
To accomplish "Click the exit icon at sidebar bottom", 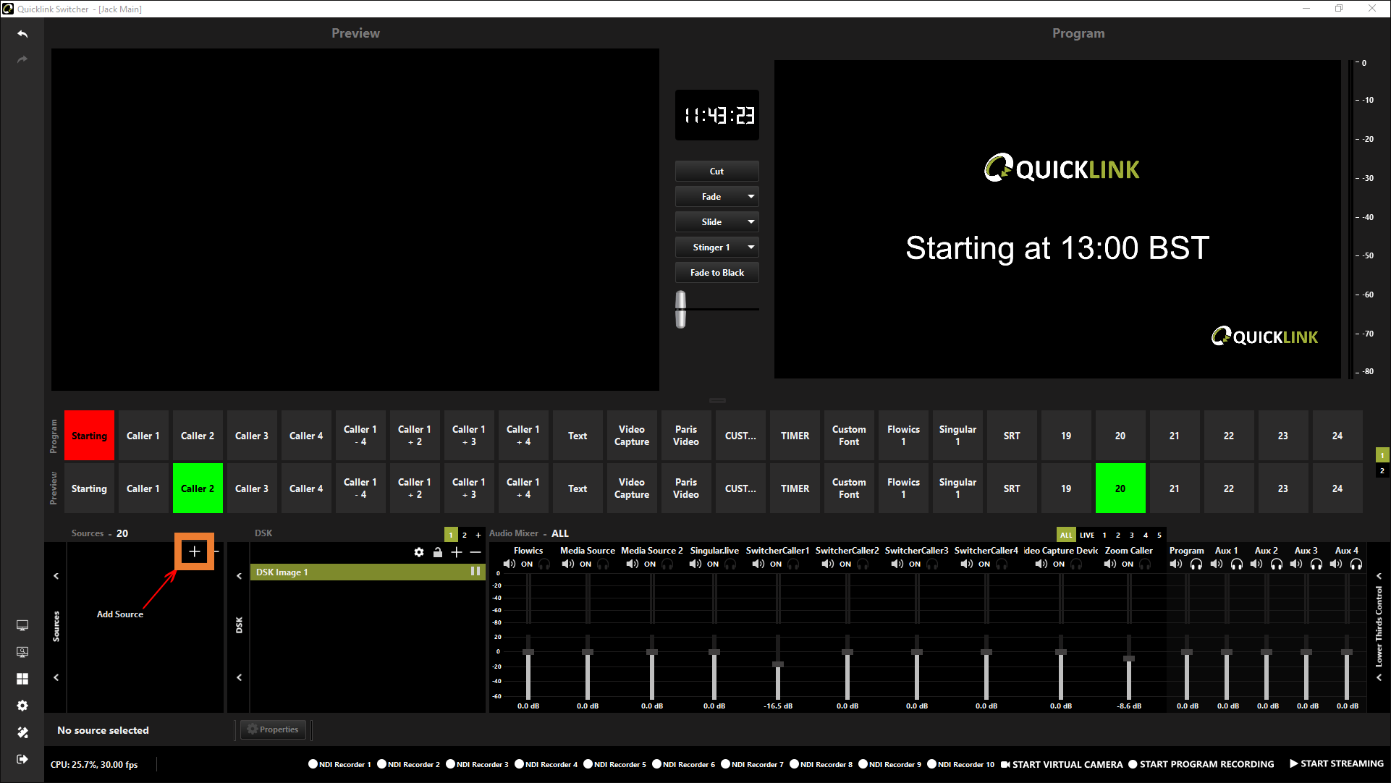I will tap(22, 759).
